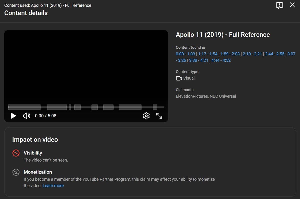This screenshot has width=300, height=199.
Task: Send feedback using exclamation bubble icon
Action: coord(279,5)
